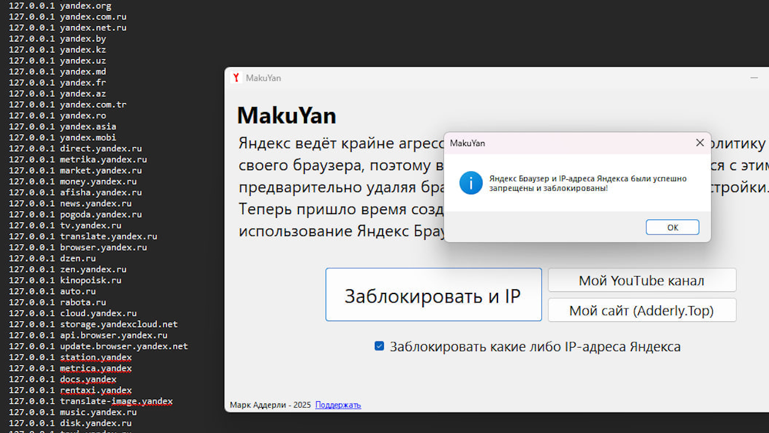
Task: Click the yandex.com.tr hosts entry
Action: (x=67, y=105)
